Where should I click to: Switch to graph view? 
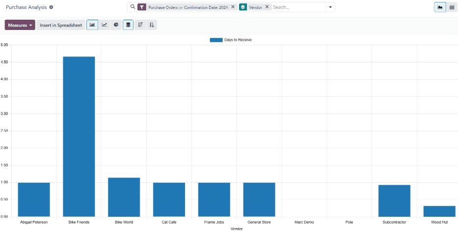pos(439,7)
